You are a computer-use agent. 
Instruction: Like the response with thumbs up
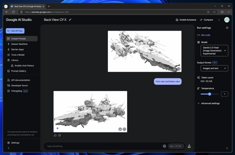[55, 135]
